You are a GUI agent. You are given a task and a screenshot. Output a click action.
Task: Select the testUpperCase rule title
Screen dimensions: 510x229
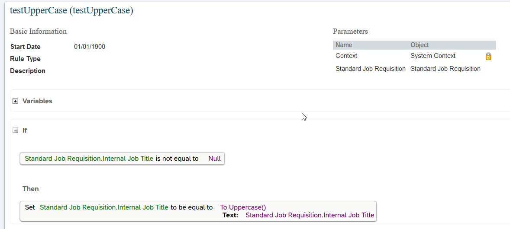71,10
